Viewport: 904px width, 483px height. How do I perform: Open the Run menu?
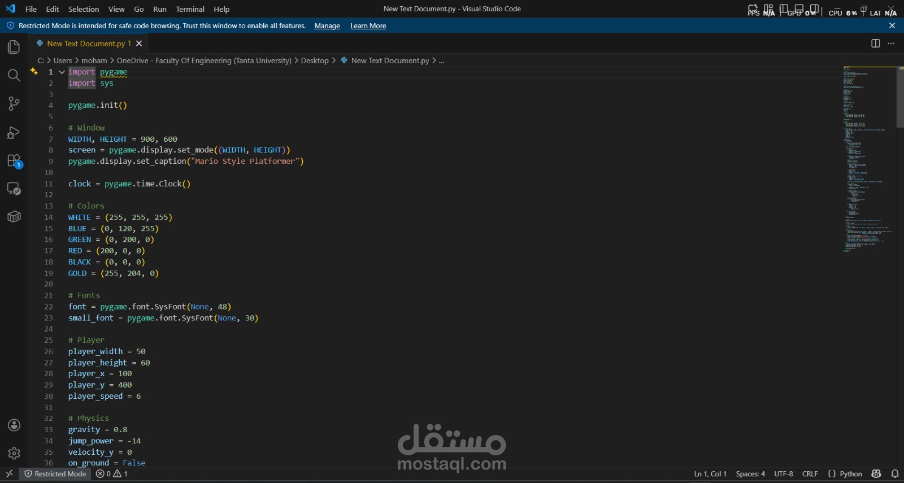pyautogui.click(x=160, y=9)
